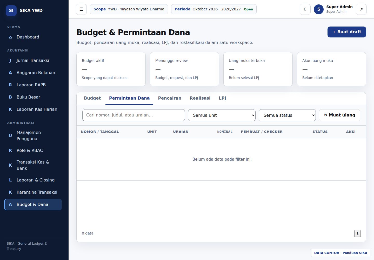Click the logout arrow icon
This screenshot has height=260, width=374.
(x=361, y=9)
